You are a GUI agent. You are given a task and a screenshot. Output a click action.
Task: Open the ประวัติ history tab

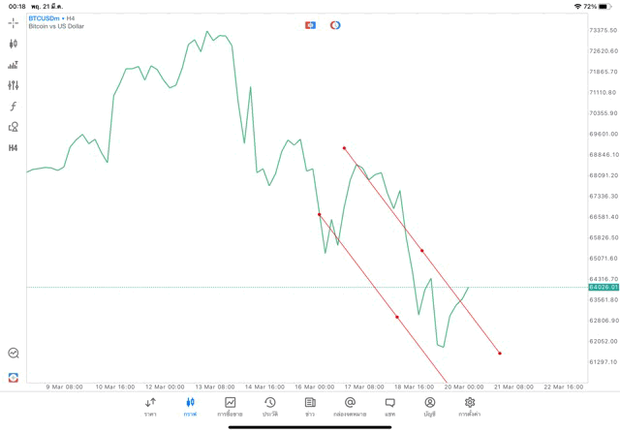tap(269, 406)
